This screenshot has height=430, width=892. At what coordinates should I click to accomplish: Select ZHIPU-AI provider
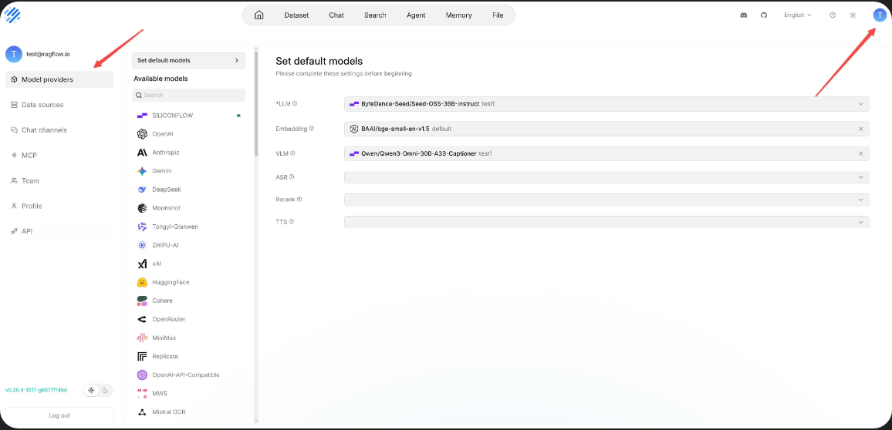188,245
